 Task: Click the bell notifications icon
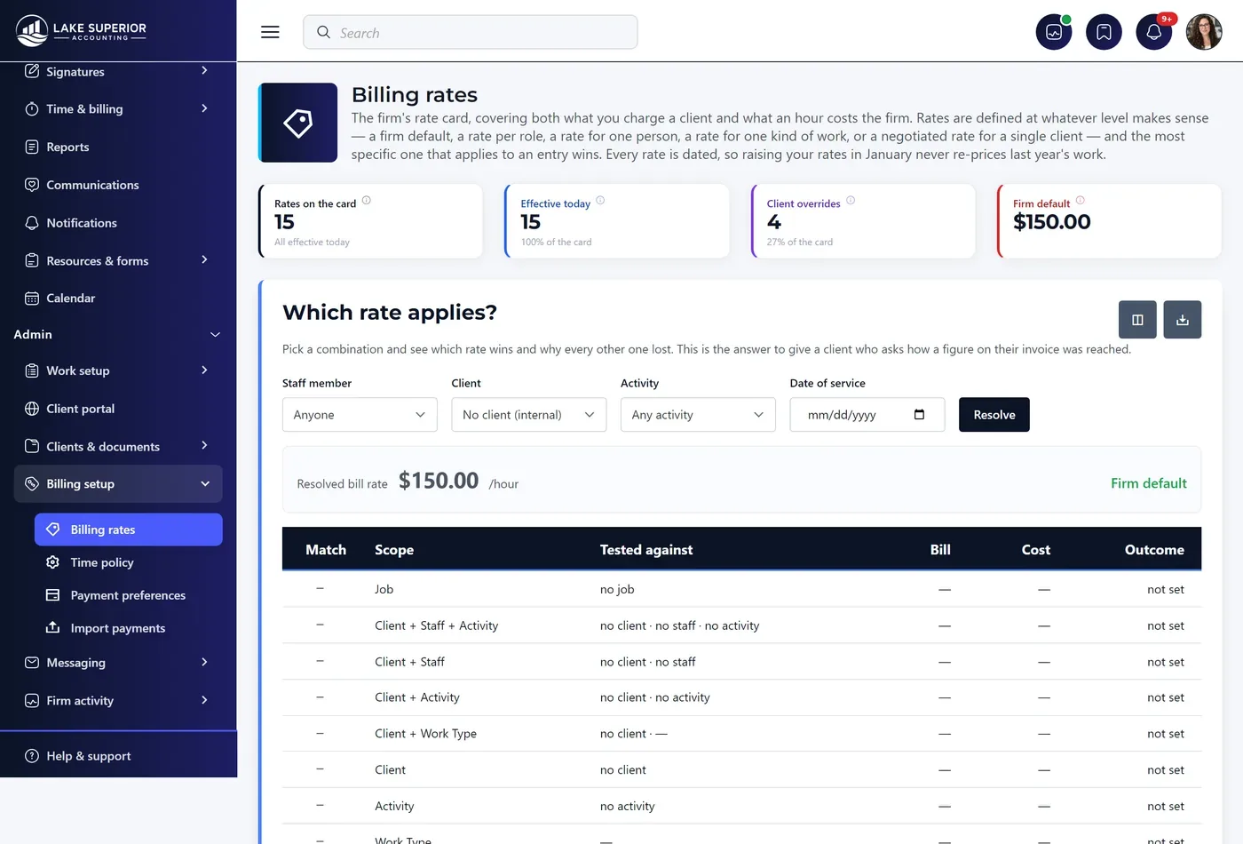click(1153, 32)
